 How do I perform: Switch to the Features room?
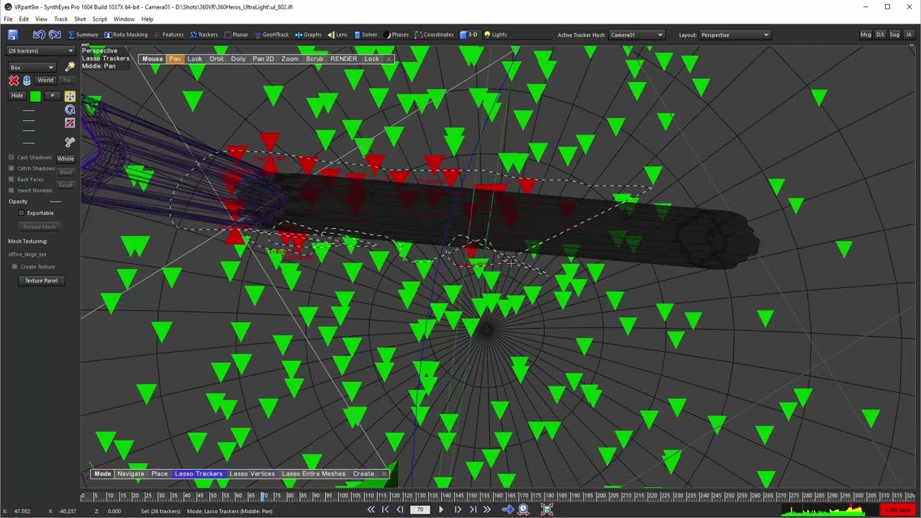click(x=169, y=35)
